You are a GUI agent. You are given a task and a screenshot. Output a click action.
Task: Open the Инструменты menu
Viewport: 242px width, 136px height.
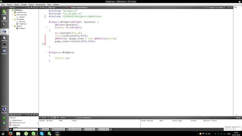click(x=40, y=5)
